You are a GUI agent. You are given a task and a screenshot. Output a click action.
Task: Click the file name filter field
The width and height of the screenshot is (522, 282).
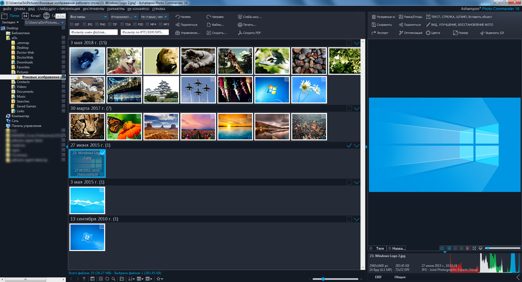tap(94, 32)
